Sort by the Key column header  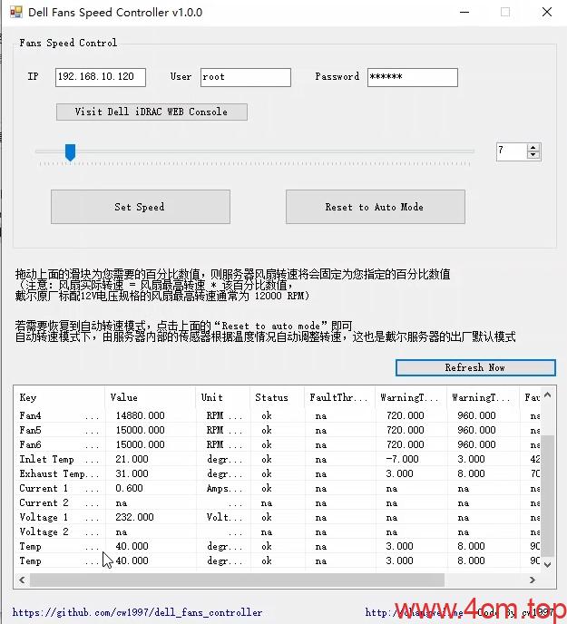[x=59, y=397]
